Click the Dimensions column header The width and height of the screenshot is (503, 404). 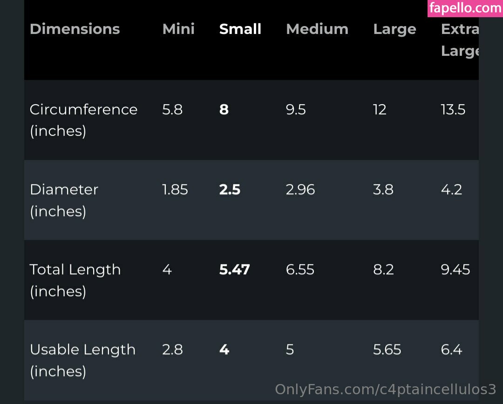point(75,29)
